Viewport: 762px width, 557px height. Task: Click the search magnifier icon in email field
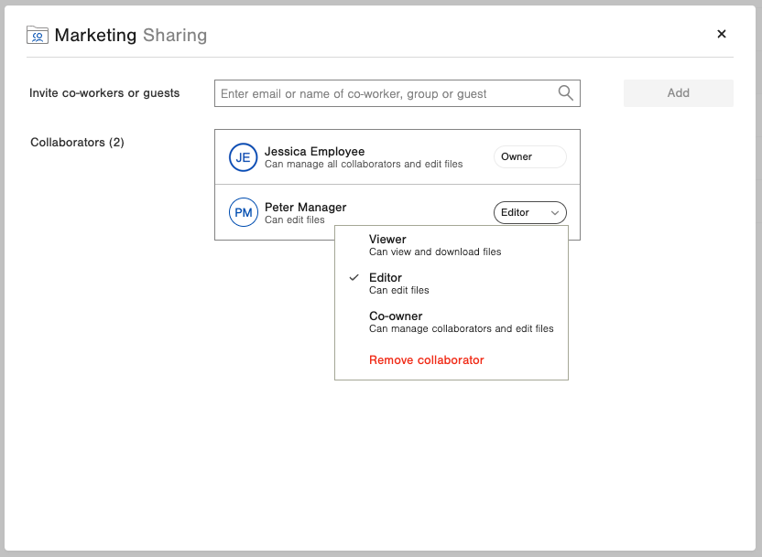[565, 92]
